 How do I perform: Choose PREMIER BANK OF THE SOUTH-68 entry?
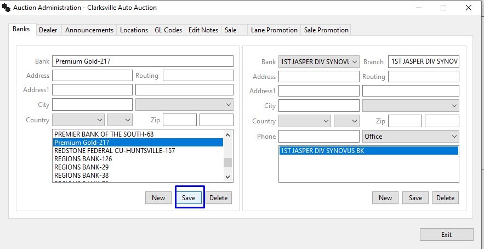[x=100, y=134]
